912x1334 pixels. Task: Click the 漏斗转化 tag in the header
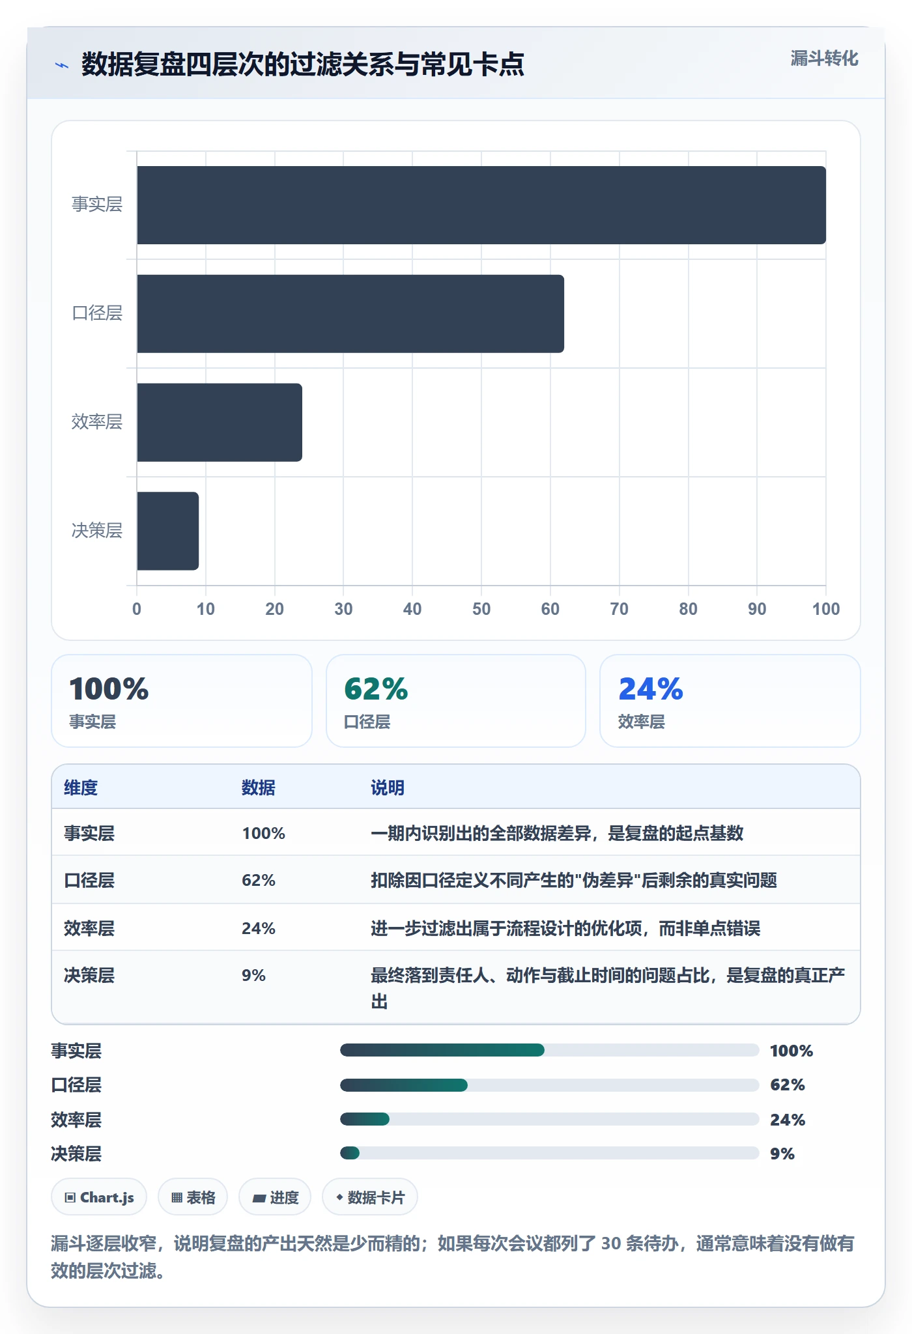click(824, 59)
